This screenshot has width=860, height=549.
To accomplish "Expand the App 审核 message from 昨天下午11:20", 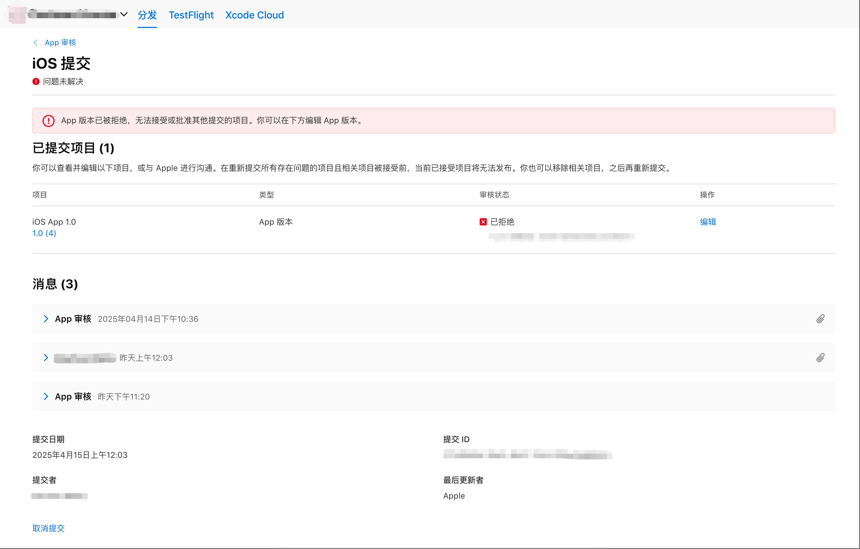I will 46,396.
